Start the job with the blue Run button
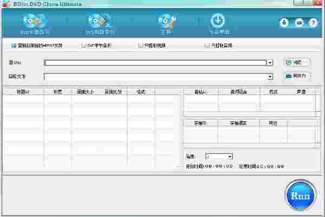The width and height of the screenshot is (325, 217). pyautogui.click(x=301, y=195)
